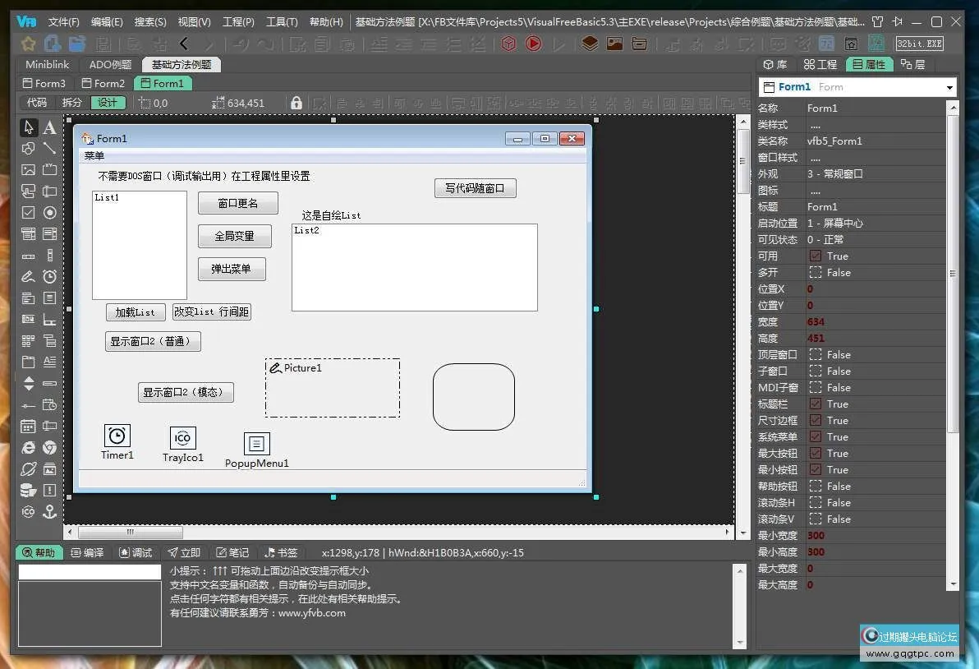This screenshot has width=979, height=669.
Task: Switch to the Form2 tab
Action: [103, 83]
